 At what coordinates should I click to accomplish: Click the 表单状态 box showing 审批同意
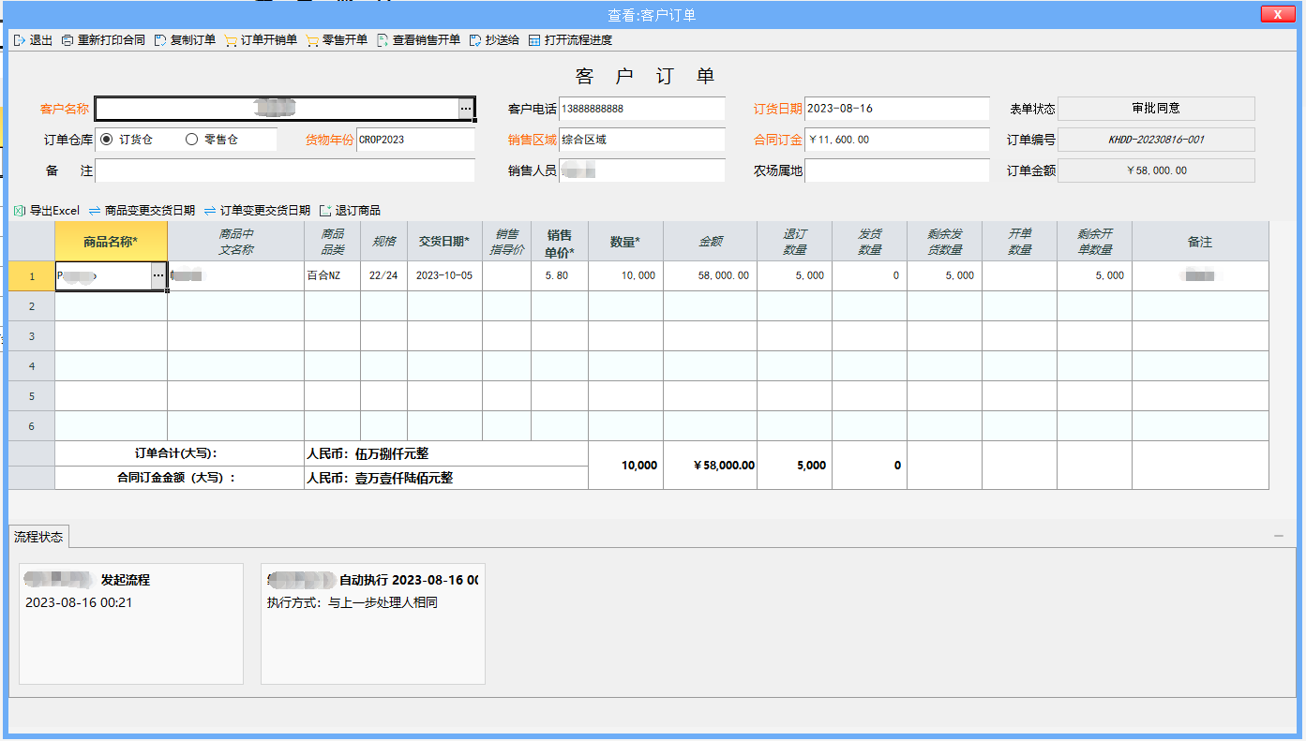[x=1156, y=109]
